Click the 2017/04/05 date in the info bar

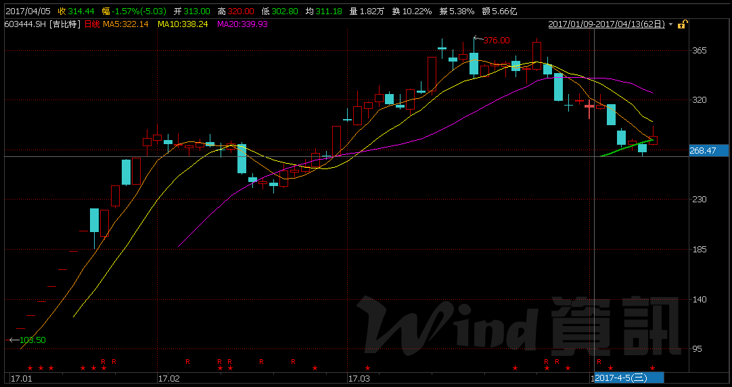click(x=27, y=12)
